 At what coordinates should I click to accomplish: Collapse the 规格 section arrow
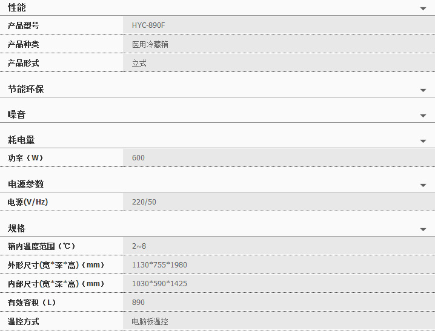point(423,230)
